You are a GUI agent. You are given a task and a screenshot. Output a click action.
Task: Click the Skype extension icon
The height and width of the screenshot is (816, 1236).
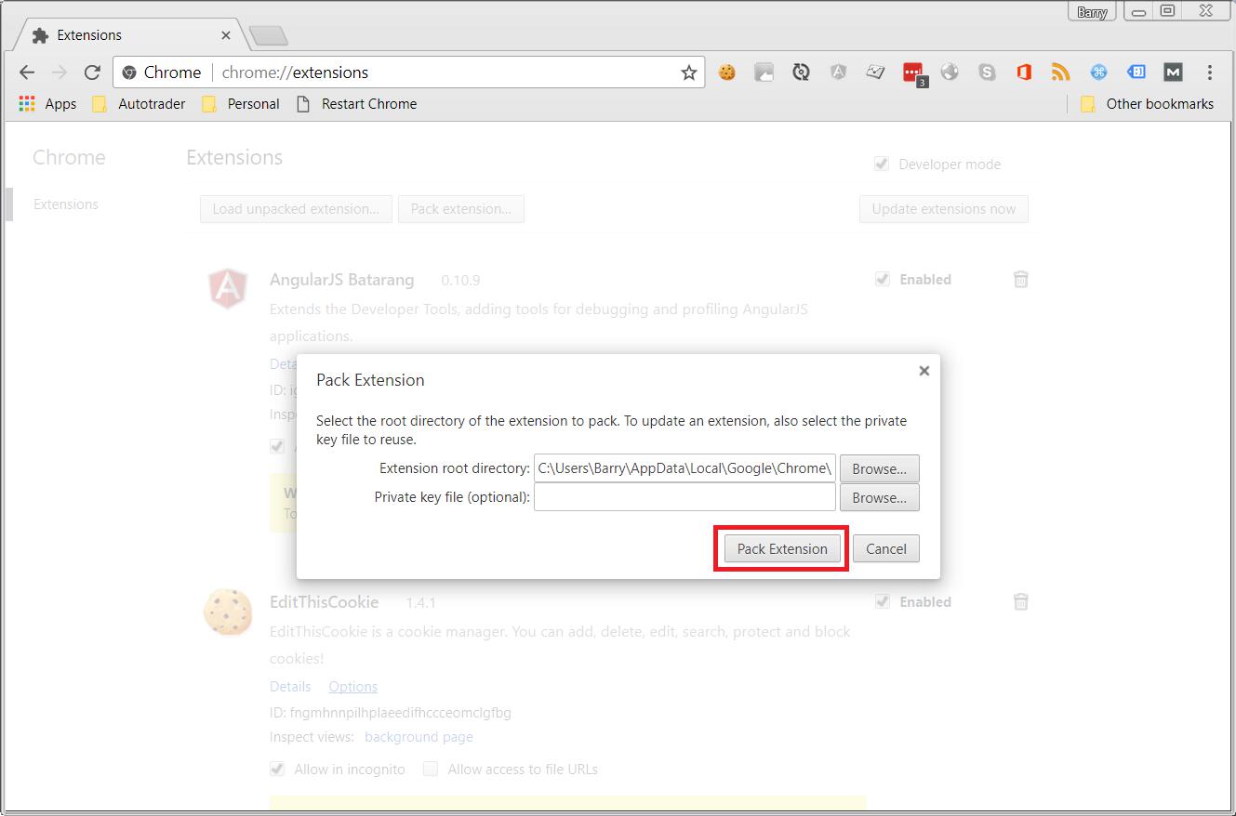point(987,72)
